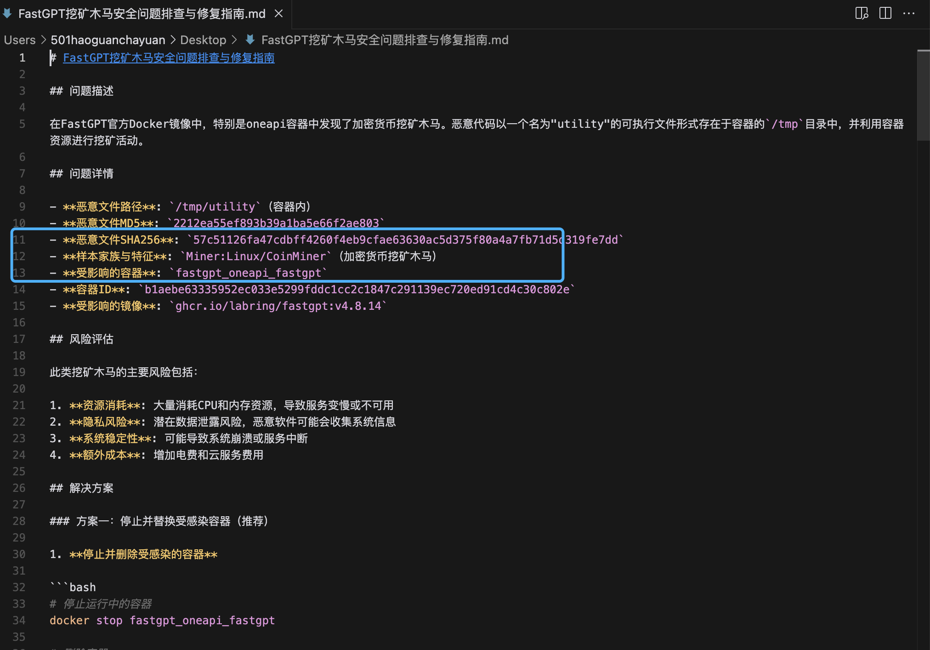Screen dimensions: 930x650
Task: Click the '## 问题详情' heading
Action: [82, 174]
